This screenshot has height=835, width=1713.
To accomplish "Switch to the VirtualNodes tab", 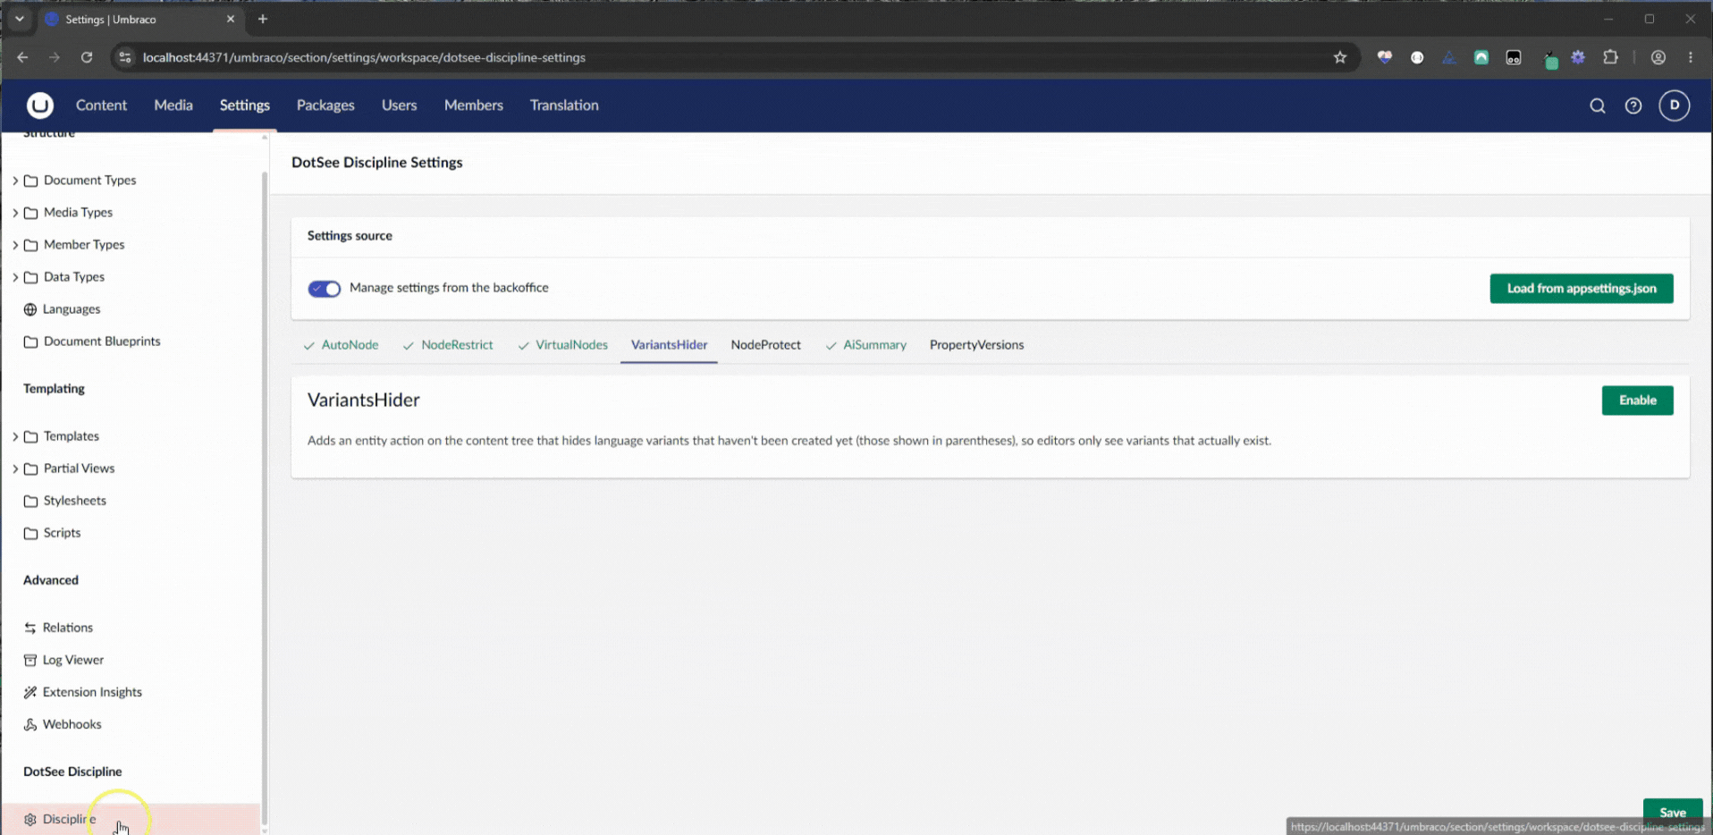I will click(562, 345).
